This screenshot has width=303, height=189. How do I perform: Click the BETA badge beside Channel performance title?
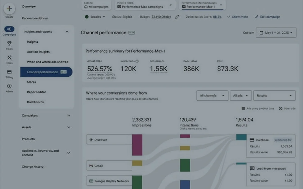132,33
